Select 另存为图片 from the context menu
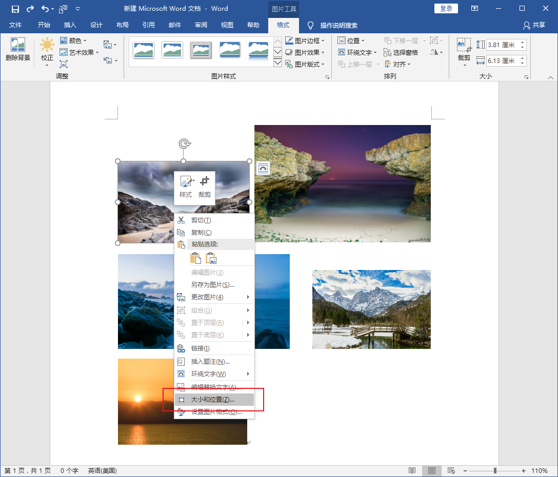This screenshot has width=558, height=477. click(x=212, y=284)
